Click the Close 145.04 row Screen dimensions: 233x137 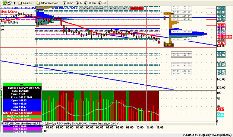(22, 110)
